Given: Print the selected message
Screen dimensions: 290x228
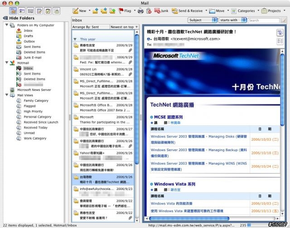Looking at the screenshot, I should pyautogui.click(x=140, y=11).
